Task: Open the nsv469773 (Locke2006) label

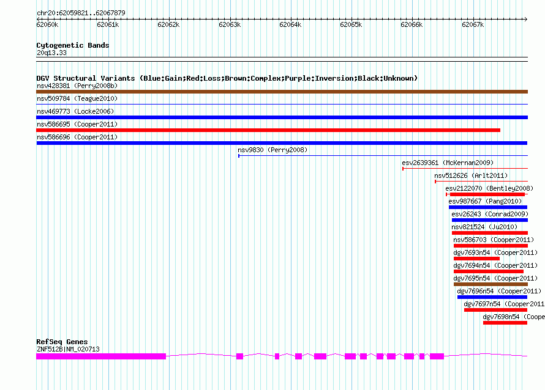Action: tap(75, 111)
